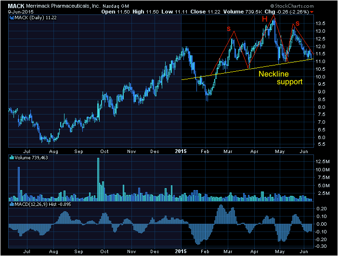Click the Jul label under the price chart
The image size is (338, 256).
27,151
